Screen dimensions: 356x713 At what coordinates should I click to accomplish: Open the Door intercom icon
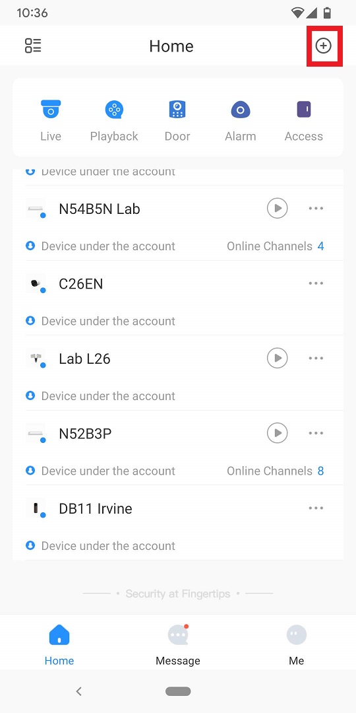[x=177, y=110]
